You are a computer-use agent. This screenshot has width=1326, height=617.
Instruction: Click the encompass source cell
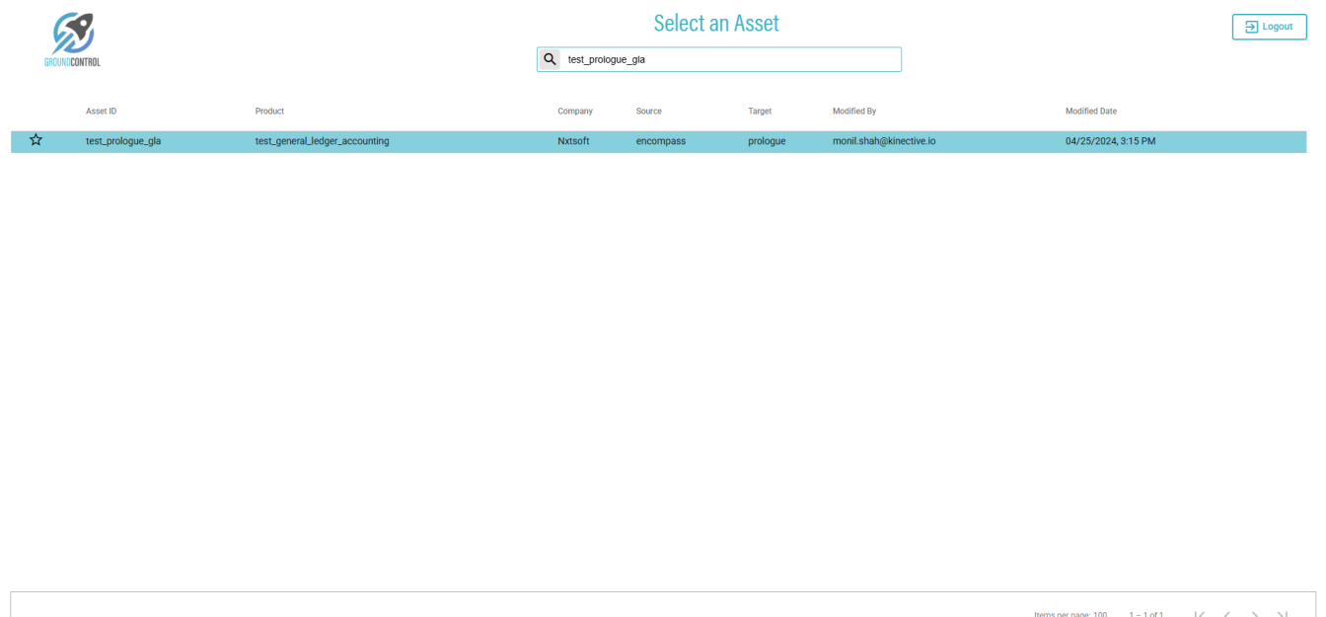[661, 141]
